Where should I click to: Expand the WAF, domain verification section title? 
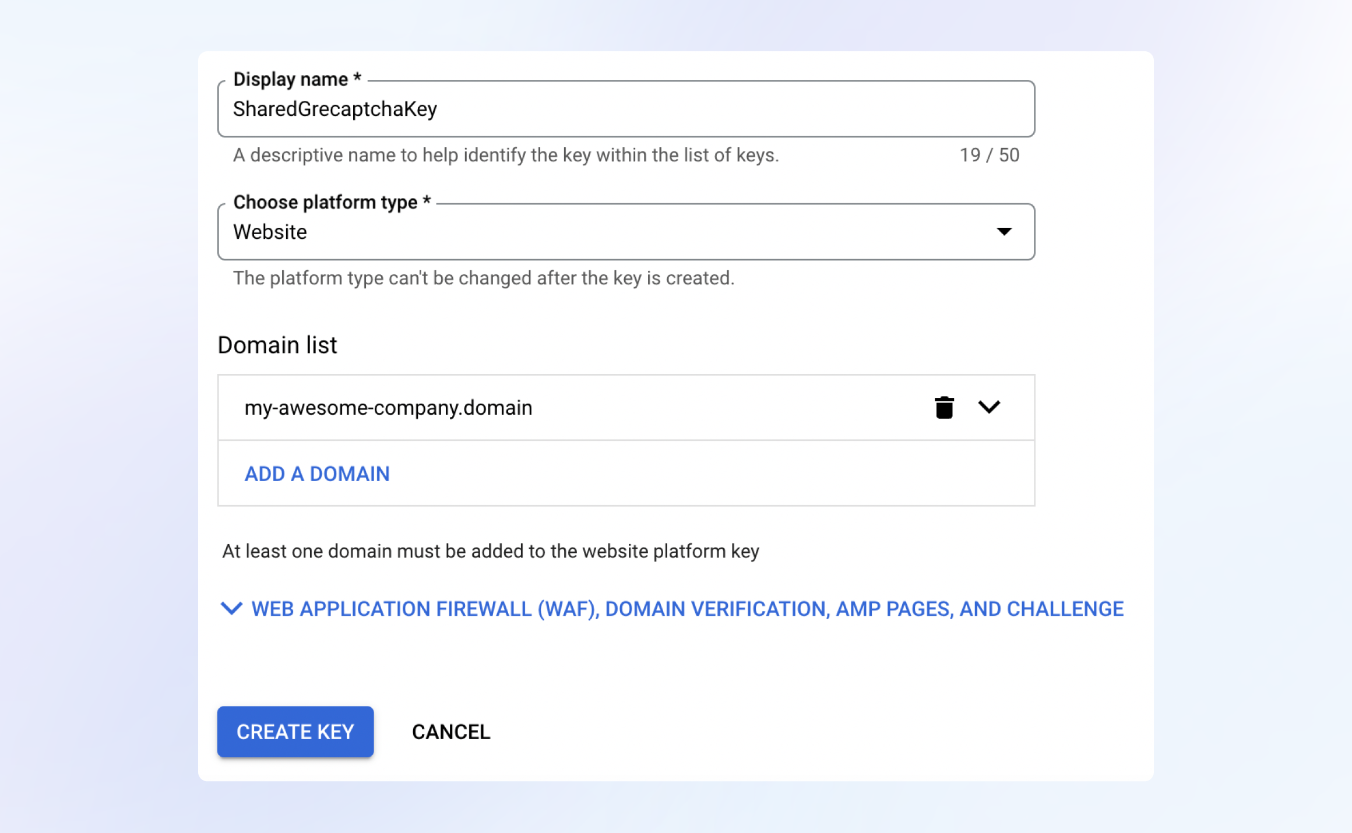(687, 609)
